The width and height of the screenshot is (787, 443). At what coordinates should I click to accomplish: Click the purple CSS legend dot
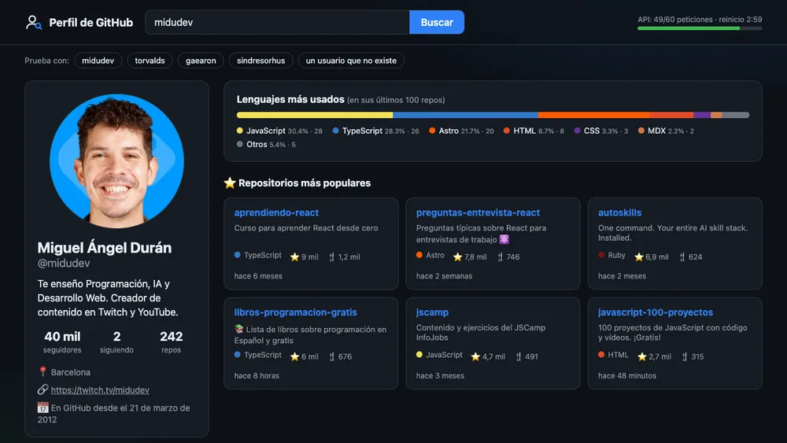coord(577,131)
